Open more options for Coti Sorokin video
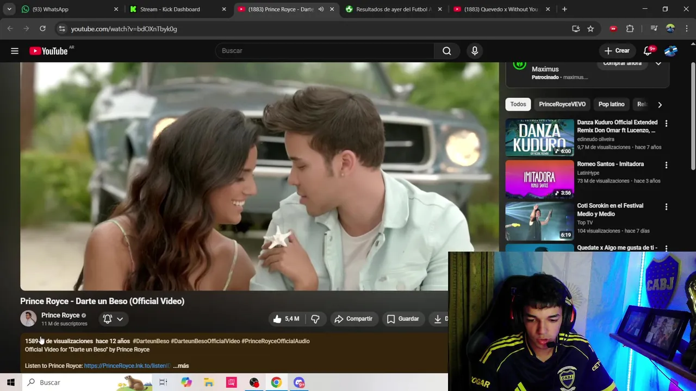 click(666, 207)
